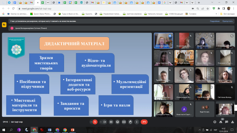Viewport: 237px width, 133px height.
Task: Click the Подробнее link in banner
Action: 215,21
